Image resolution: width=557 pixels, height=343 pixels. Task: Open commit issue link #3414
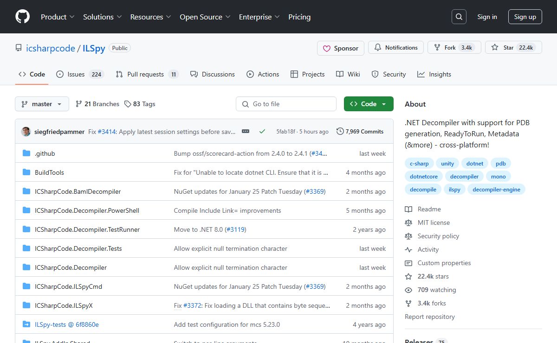107,132
